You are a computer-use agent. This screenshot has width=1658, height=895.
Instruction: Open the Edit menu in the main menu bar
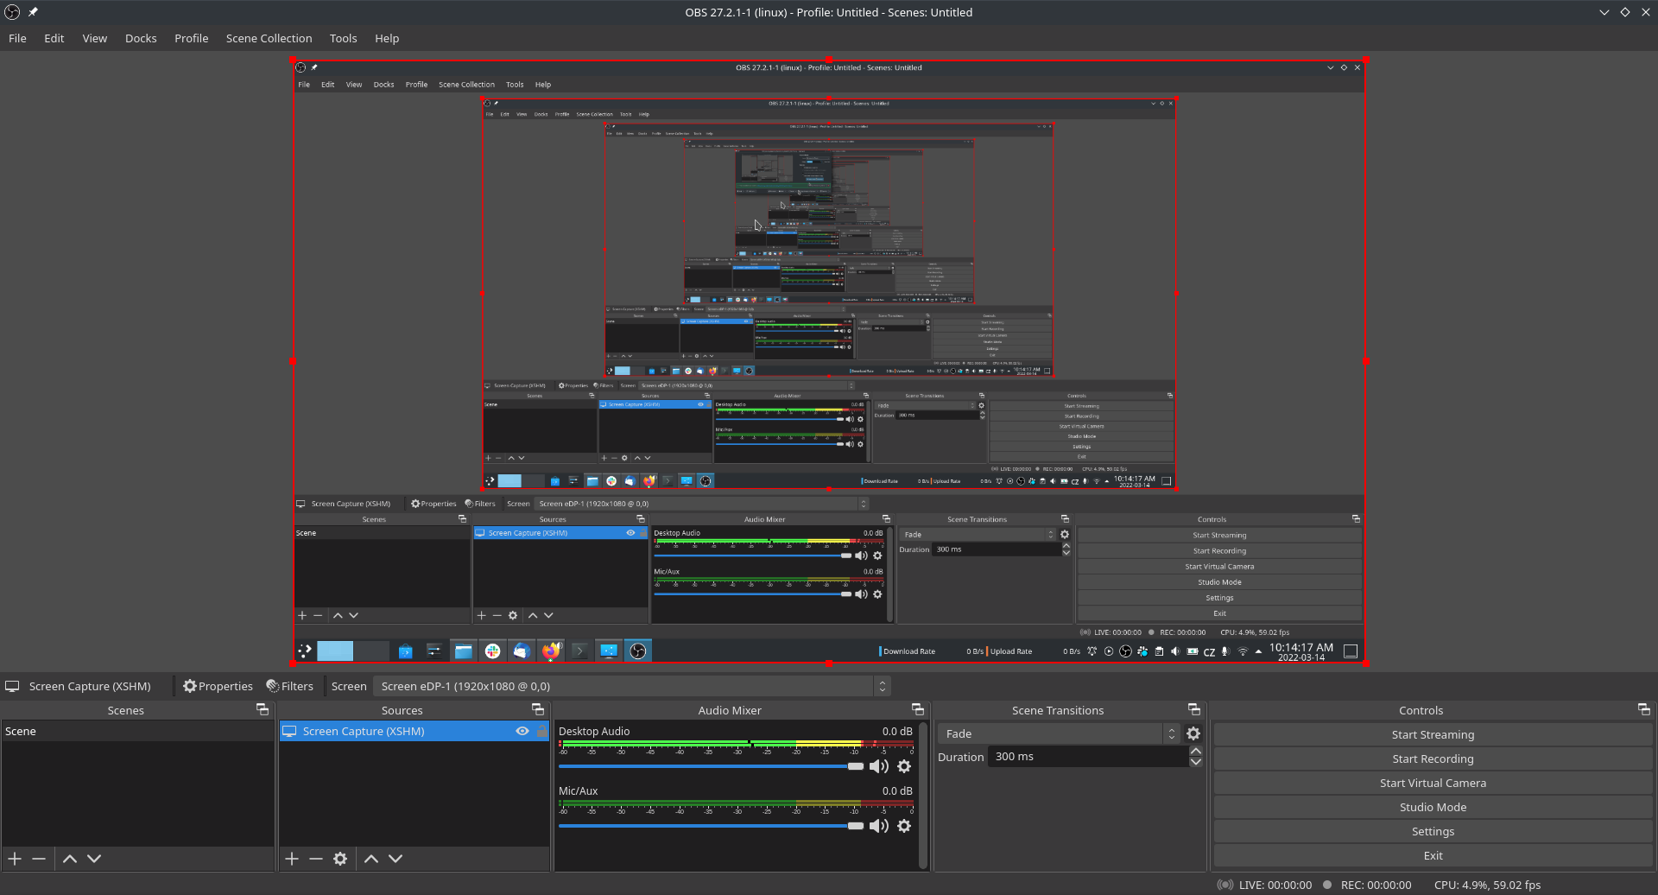(x=54, y=38)
